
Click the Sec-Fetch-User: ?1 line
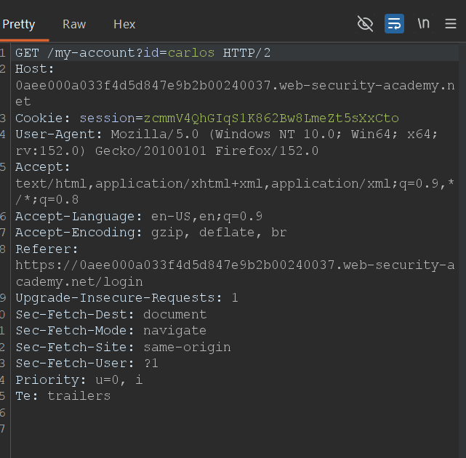click(87, 363)
